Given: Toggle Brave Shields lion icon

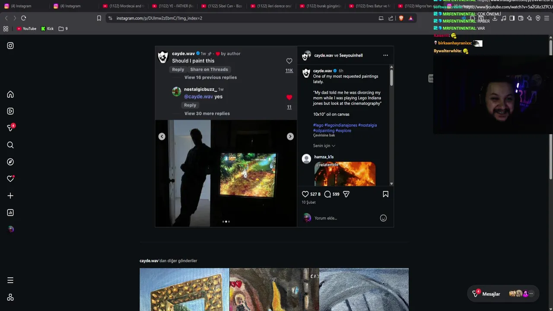Looking at the screenshot, I should [x=401, y=18].
